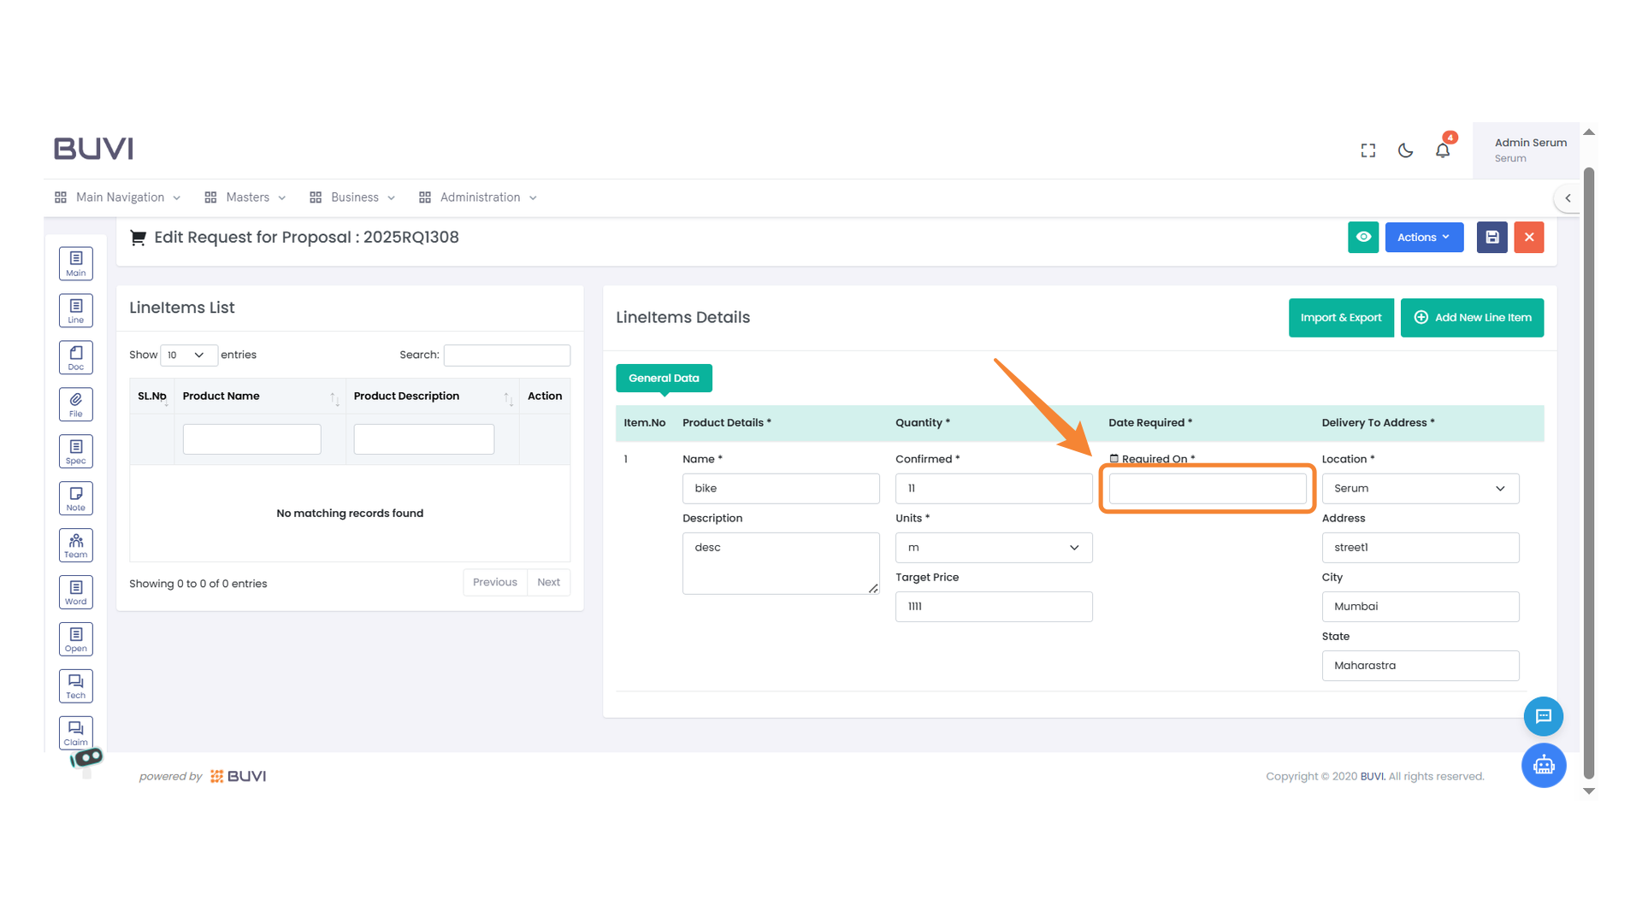Image resolution: width=1642 pixels, height=923 pixels.
Task: Open the Spec panel from the sidebar
Action: point(75,450)
